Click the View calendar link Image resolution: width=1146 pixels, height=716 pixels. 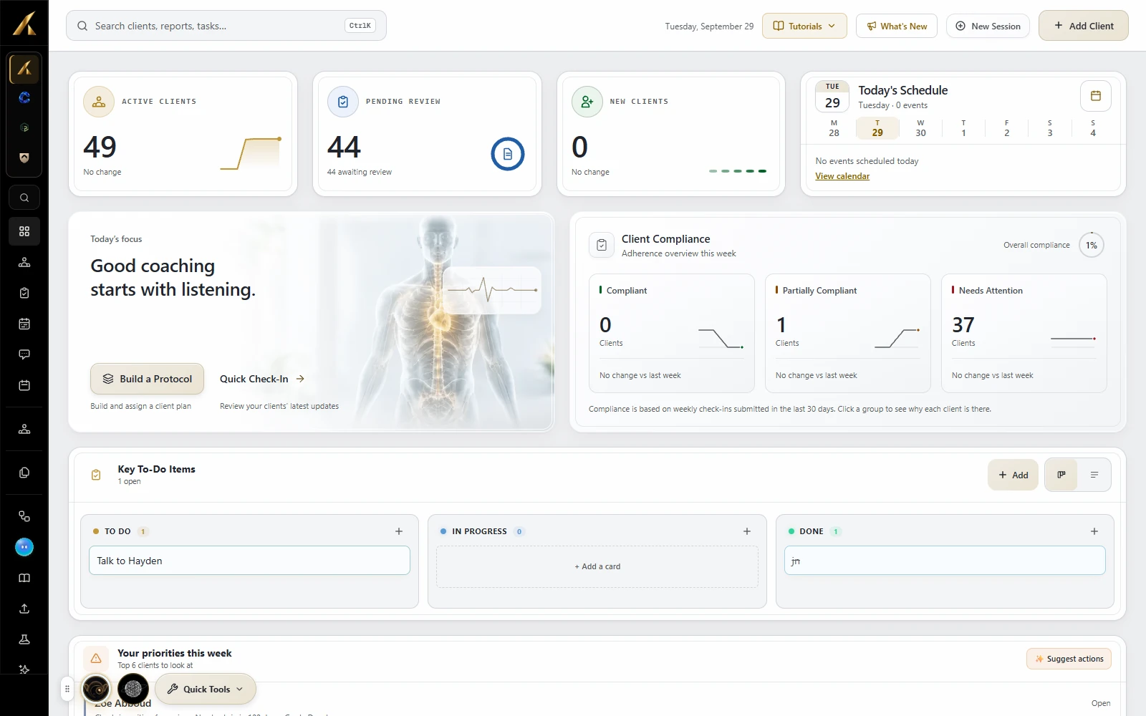click(x=842, y=176)
